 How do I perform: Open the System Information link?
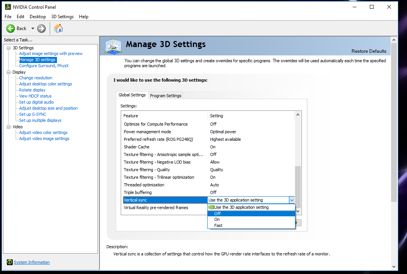pos(32,262)
